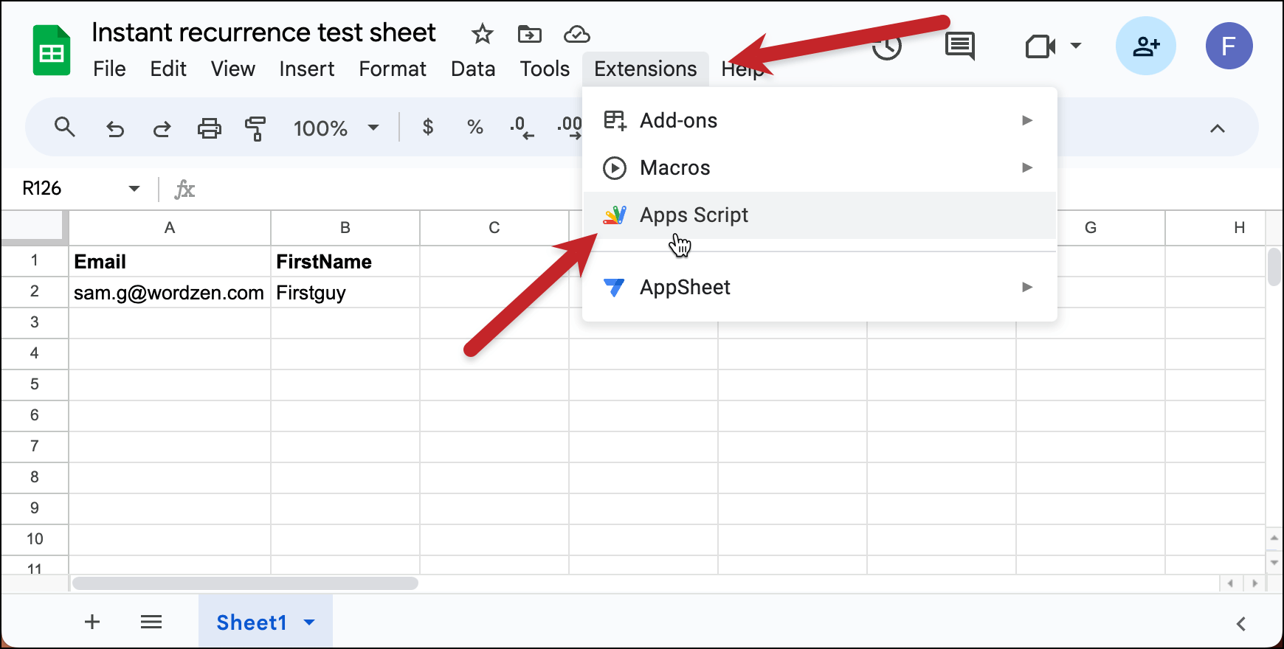Select column A header
The image size is (1284, 649).
pyautogui.click(x=170, y=228)
